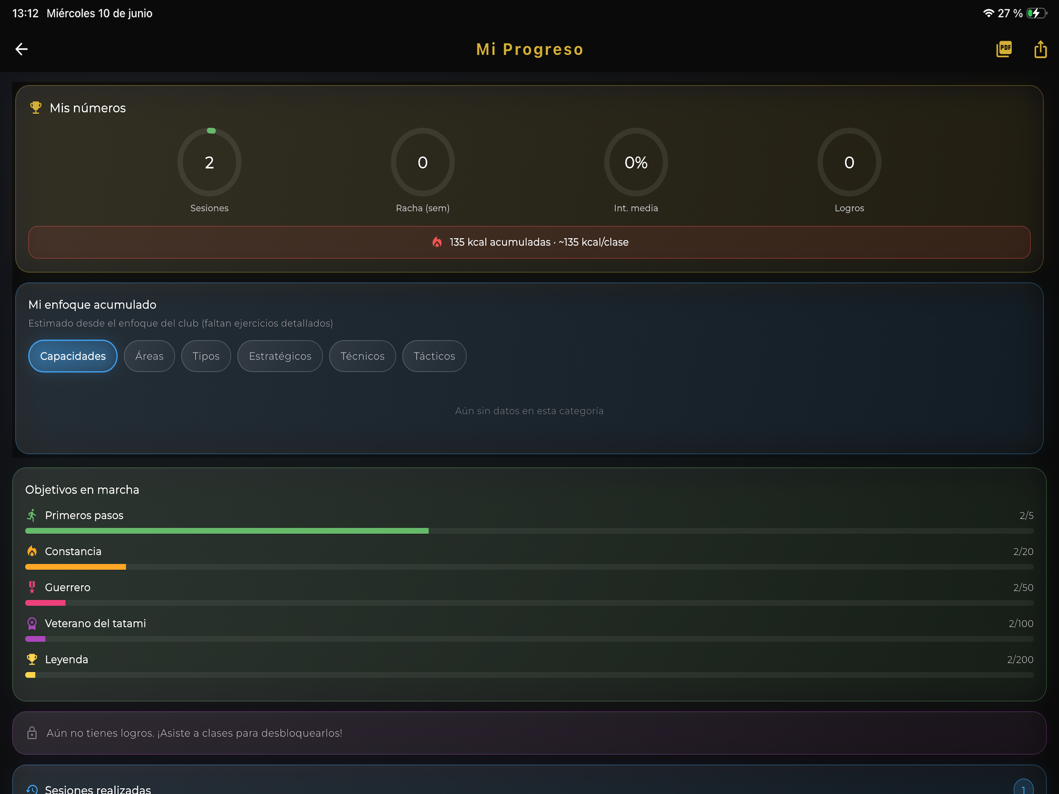Open the Técnicos tab
Viewport: 1059px width, 794px height.
(362, 356)
